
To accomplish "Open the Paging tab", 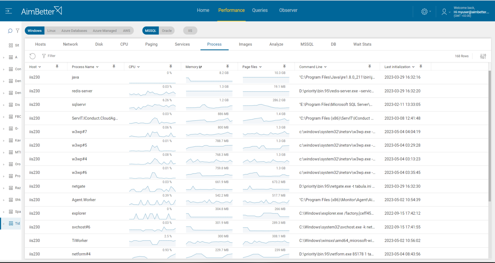I will point(151,44).
